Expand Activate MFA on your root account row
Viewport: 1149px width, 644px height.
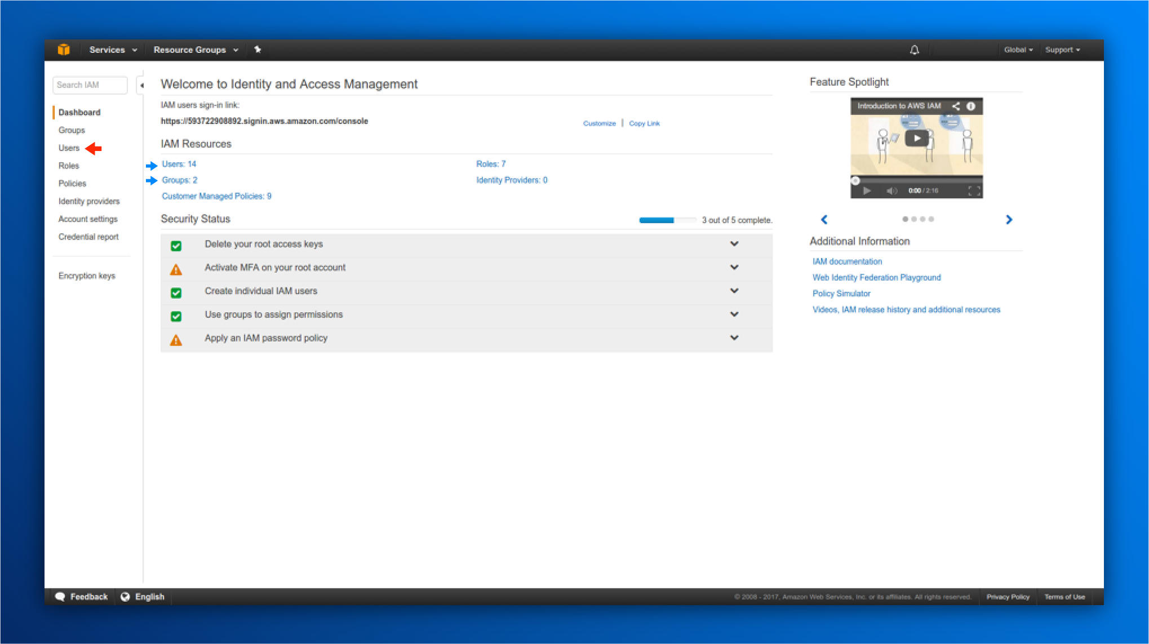[734, 268]
